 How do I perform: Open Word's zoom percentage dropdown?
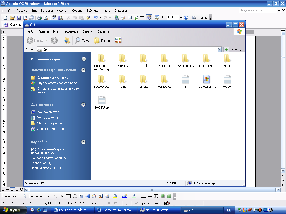(181, 18)
